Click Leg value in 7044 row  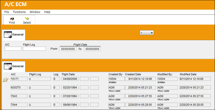(57, 105)
